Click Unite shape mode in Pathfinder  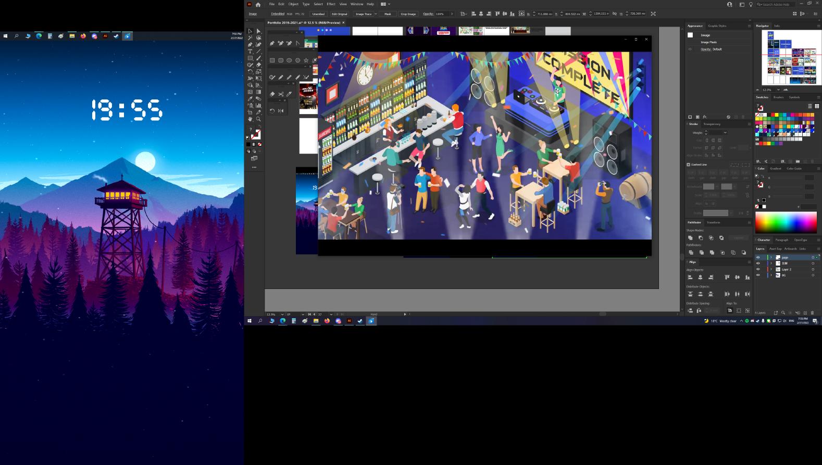[690, 238]
